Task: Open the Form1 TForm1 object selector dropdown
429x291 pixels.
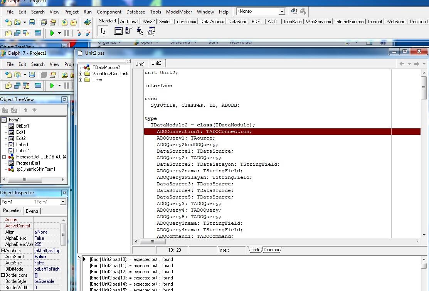Action: (x=63, y=202)
